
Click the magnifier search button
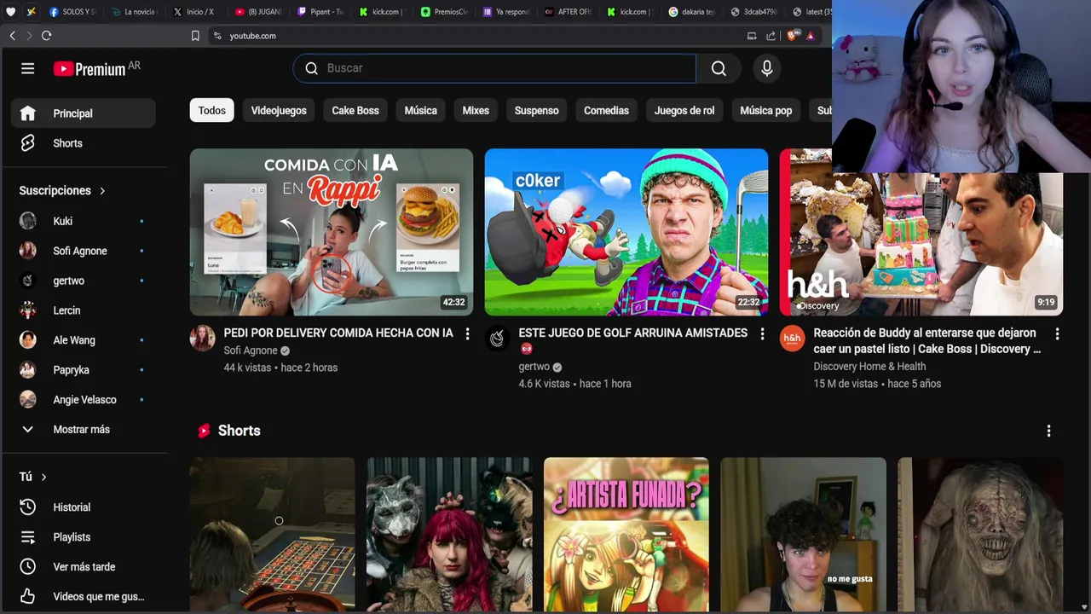(x=719, y=68)
